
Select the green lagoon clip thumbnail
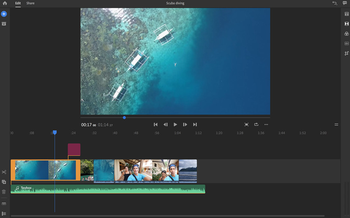[x=87, y=170]
